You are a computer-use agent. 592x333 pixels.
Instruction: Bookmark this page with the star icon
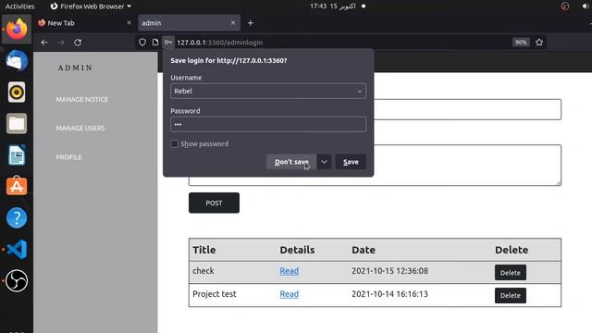click(539, 43)
